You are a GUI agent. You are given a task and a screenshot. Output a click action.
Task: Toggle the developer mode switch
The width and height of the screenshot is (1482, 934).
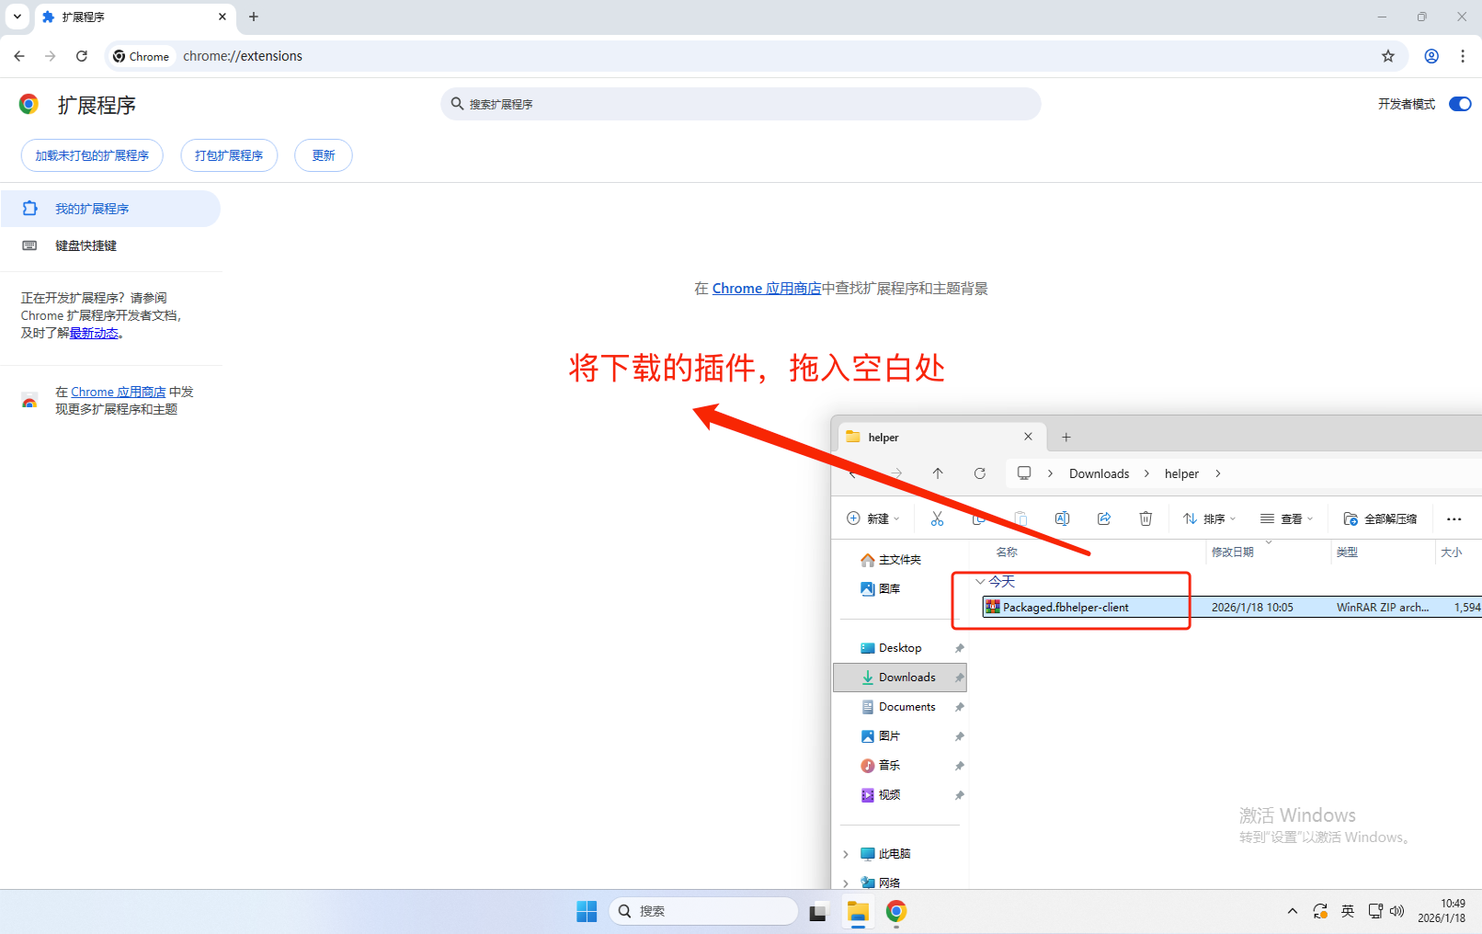pos(1459,104)
